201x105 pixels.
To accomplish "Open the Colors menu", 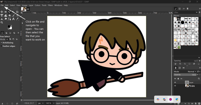I will click(37, 5).
